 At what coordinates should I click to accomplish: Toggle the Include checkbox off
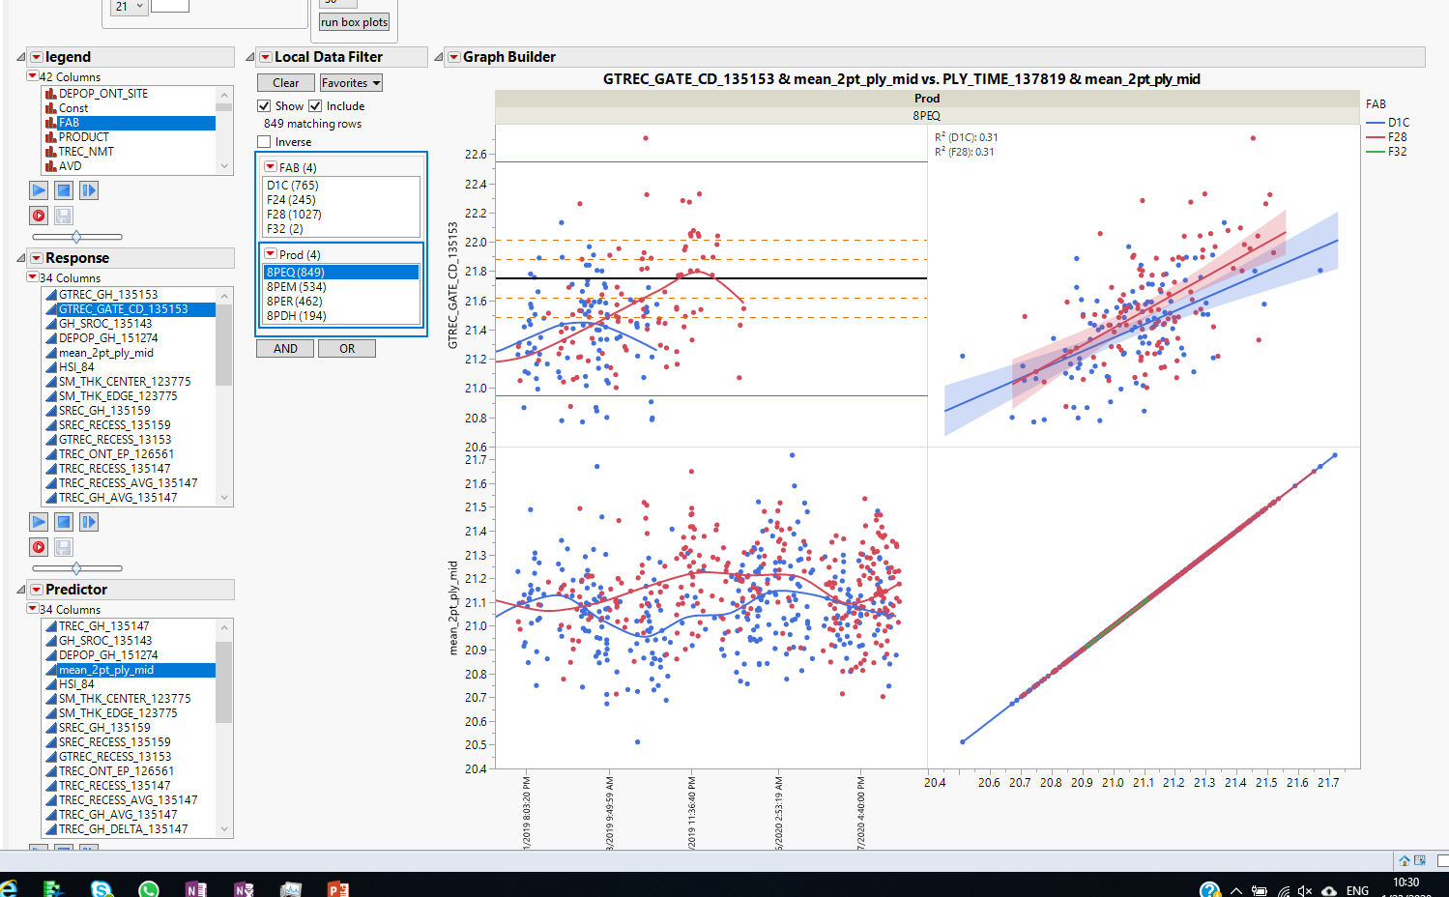pyautogui.click(x=316, y=105)
